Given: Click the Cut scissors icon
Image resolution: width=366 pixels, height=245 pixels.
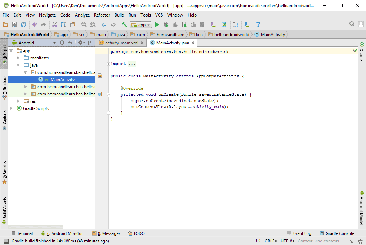Looking at the screenshot, I should click(x=55, y=25).
